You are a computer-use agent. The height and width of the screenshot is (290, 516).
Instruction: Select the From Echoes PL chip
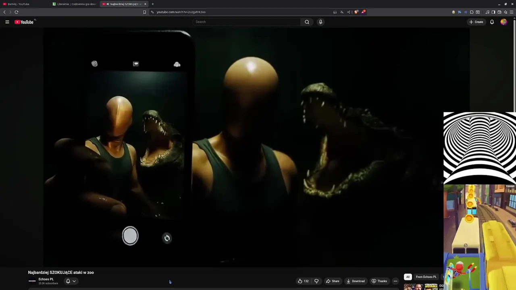(x=426, y=277)
